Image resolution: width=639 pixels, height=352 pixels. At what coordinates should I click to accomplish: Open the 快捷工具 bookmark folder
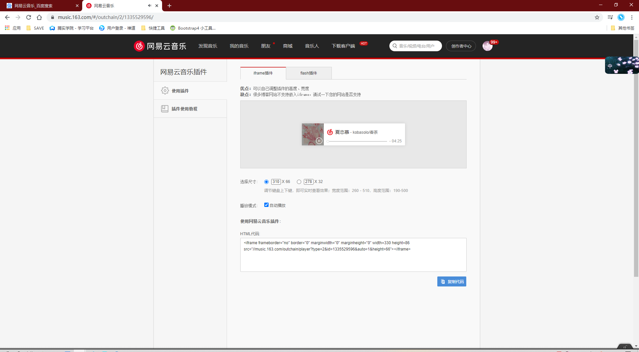tap(153, 28)
